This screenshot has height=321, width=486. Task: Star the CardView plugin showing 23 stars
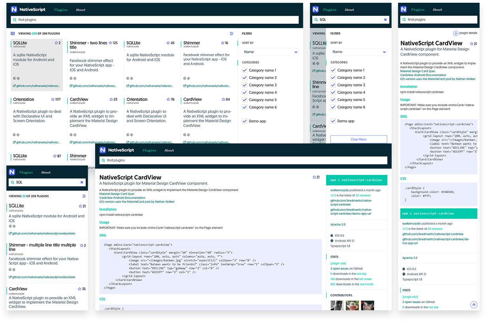pyautogui.click(x=111, y=99)
